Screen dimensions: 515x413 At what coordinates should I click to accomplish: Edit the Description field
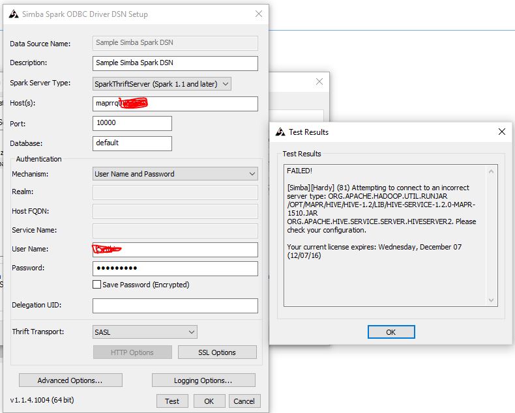click(175, 63)
